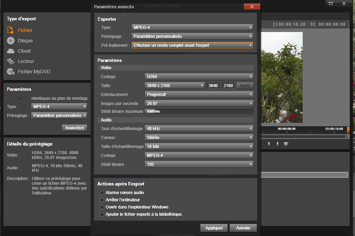Toggle Identiques au plan de montage checkbox

coord(19,98)
